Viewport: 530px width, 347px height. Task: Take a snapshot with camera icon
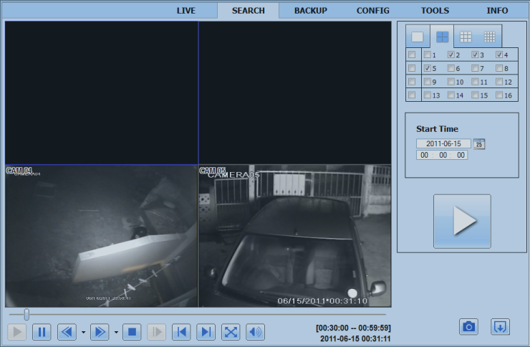click(x=468, y=327)
